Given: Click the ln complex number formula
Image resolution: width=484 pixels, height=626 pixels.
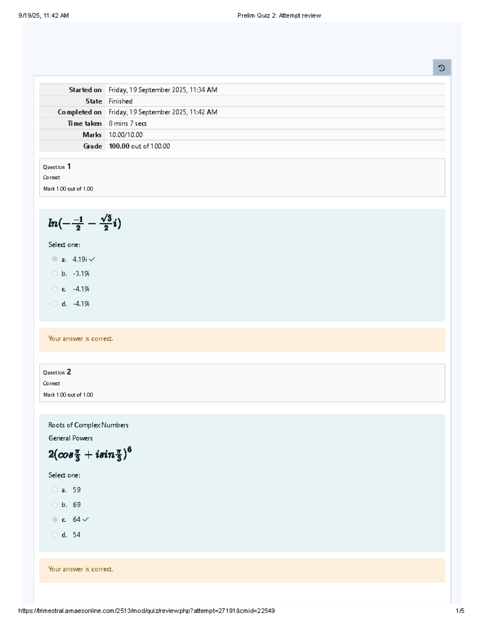Looking at the screenshot, I should point(85,223).
